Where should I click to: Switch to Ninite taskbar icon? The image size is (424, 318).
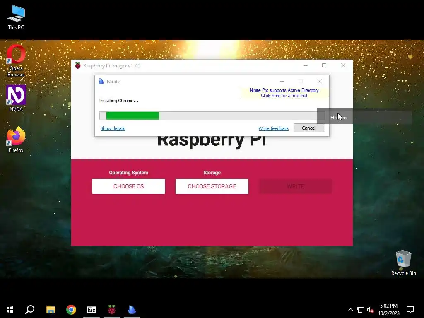pos(132,310)
